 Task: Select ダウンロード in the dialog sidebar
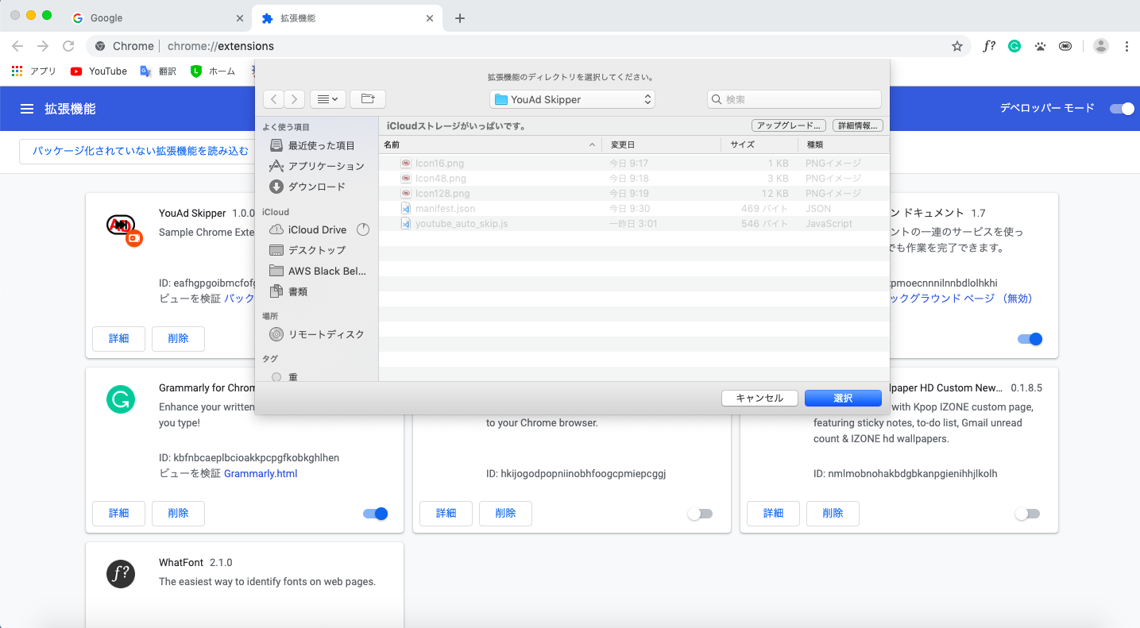[x=316, y=187]
